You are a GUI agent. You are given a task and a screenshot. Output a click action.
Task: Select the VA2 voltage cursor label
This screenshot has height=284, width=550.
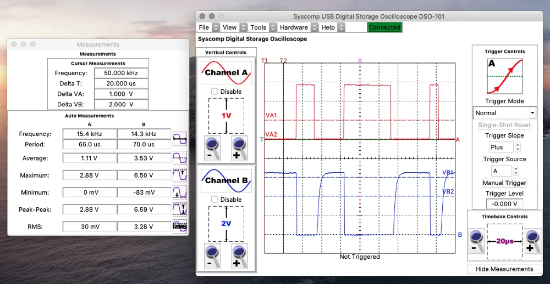click(272, 134)
